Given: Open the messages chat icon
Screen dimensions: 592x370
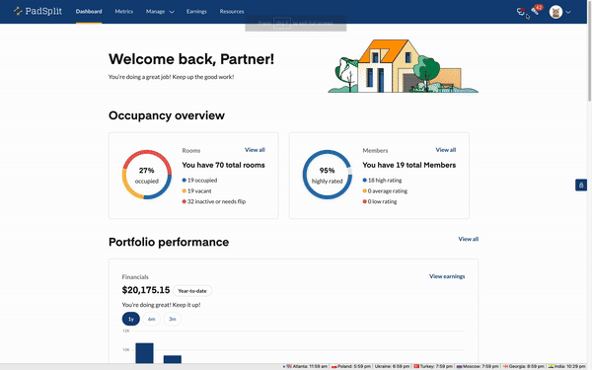Looking at the screenshot, I should (x=521, y=11).
